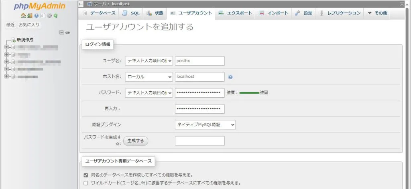
Task: Open the ユーザ名 type dropdown
Action: [149, 61]
